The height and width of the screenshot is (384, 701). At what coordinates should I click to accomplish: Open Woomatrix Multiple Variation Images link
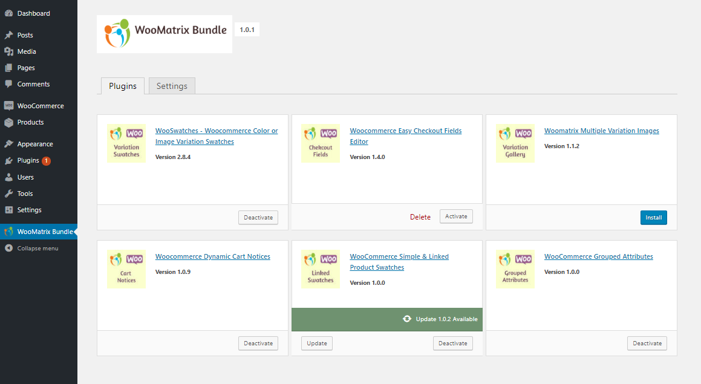(x=601, y=131)
